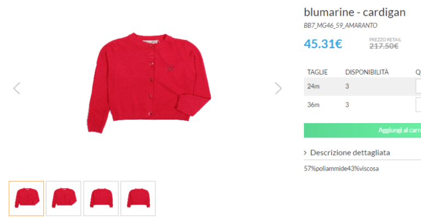This screenshot has height=218, width=421.
Task: Select the second cardigan thumbnail
Action: click(63, 198)
